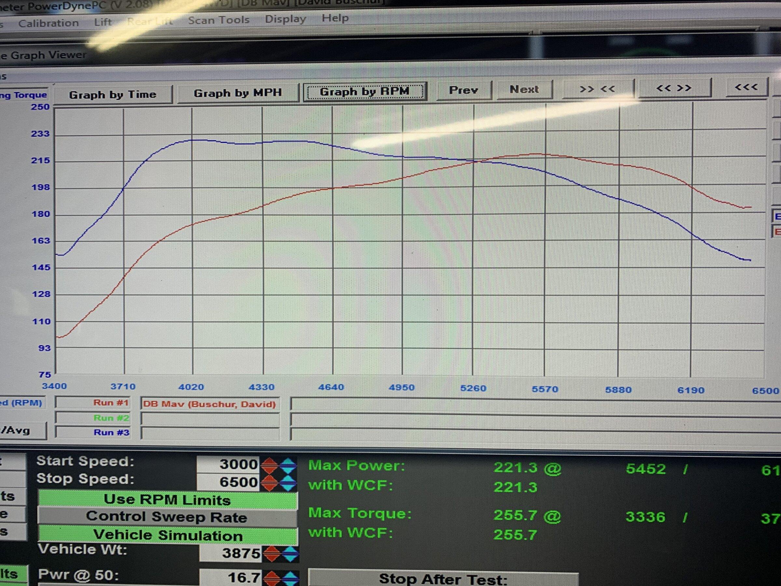This screenshot has width=781, height=586.
Task: Click the 3336 RPM max torque value
Action: [645, 517]
